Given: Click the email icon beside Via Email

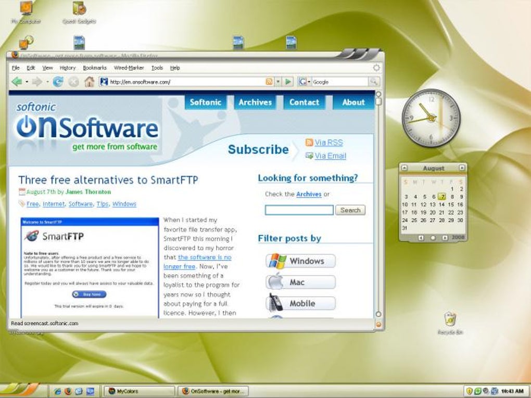Looking at the screenshot, I should point(309,156).
